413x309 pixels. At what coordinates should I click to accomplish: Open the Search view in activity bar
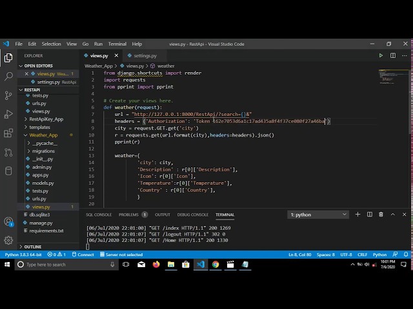8,76
